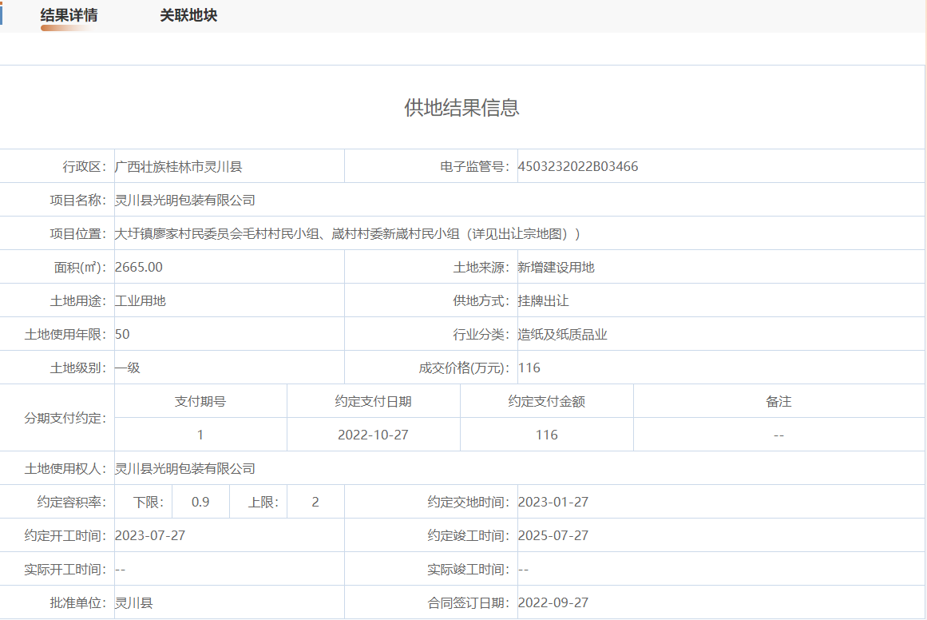Click 约定竣工时间 value 2025-07-27

tap(553, 536)
